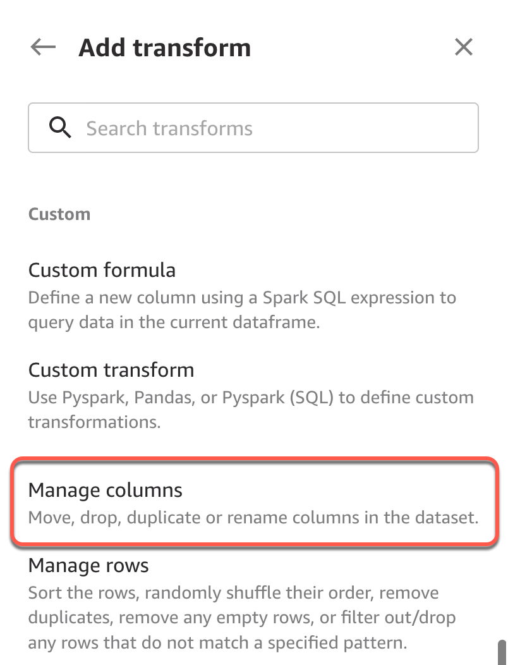
Task: Click the 'Custom' section label
Action: click(59, 214)
